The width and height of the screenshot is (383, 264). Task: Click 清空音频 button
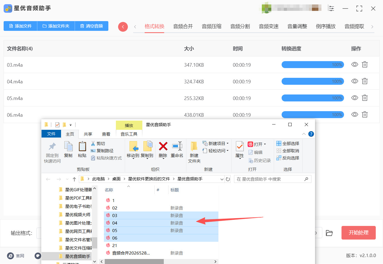click(92, 26)
